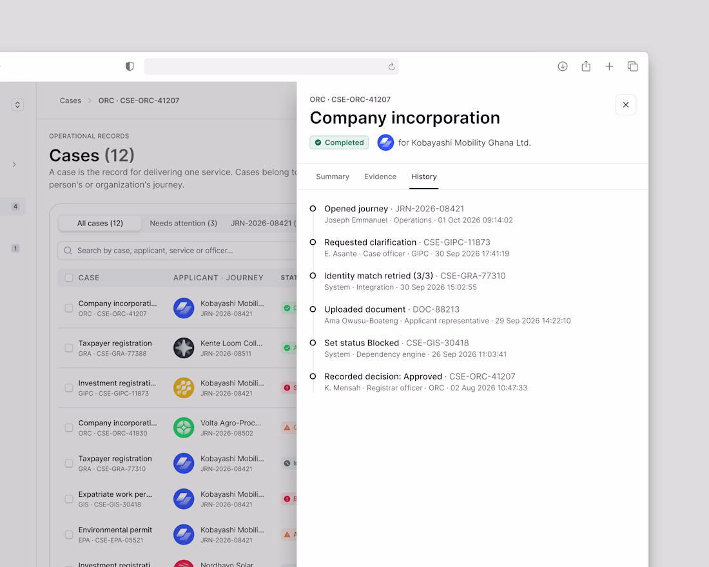Open the Evidence tab
The height and width of the screenshot is (567, 709).
(380, 177)
